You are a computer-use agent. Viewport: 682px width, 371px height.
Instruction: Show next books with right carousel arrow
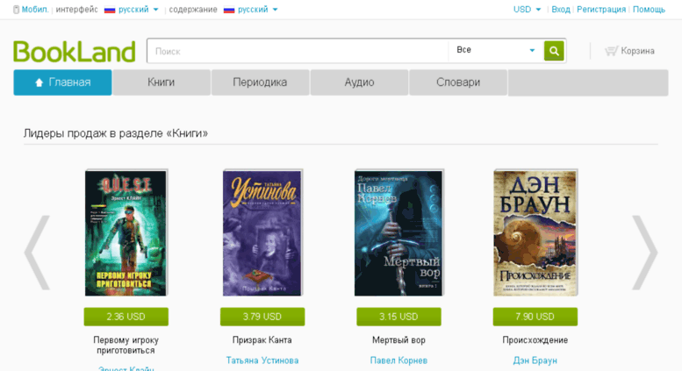pos(644,253)
